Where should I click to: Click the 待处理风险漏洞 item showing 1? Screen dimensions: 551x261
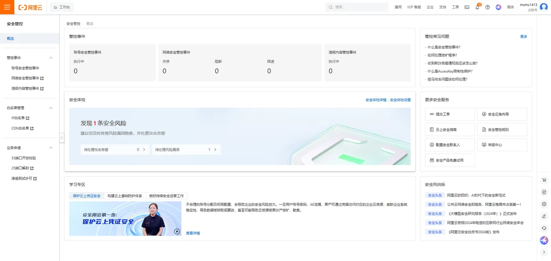[183, 149]
